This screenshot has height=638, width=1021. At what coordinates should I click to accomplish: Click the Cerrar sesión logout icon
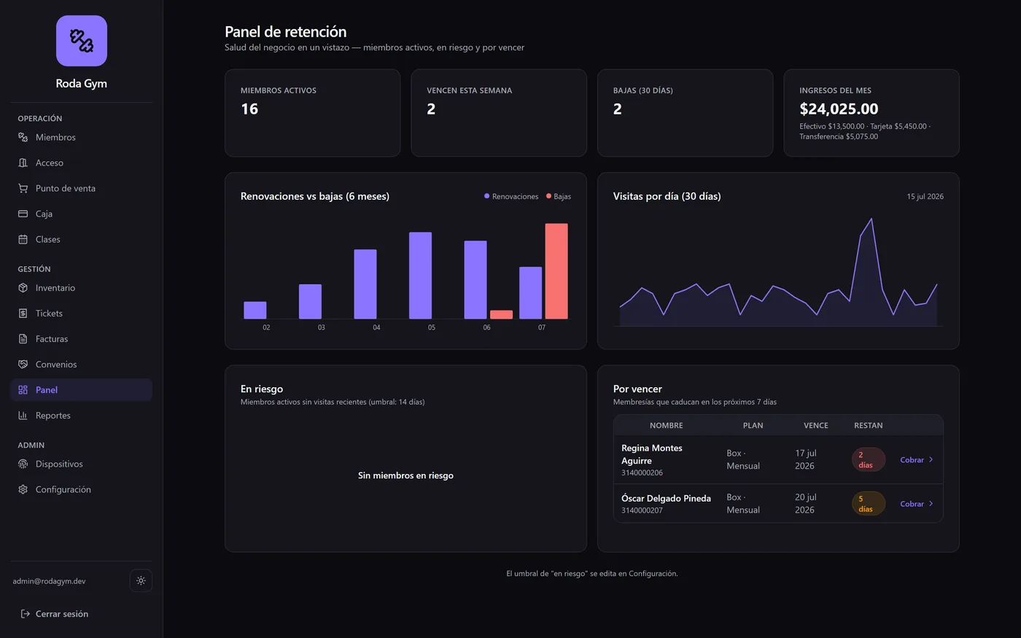pyautogui.click(x=26, y=614)
